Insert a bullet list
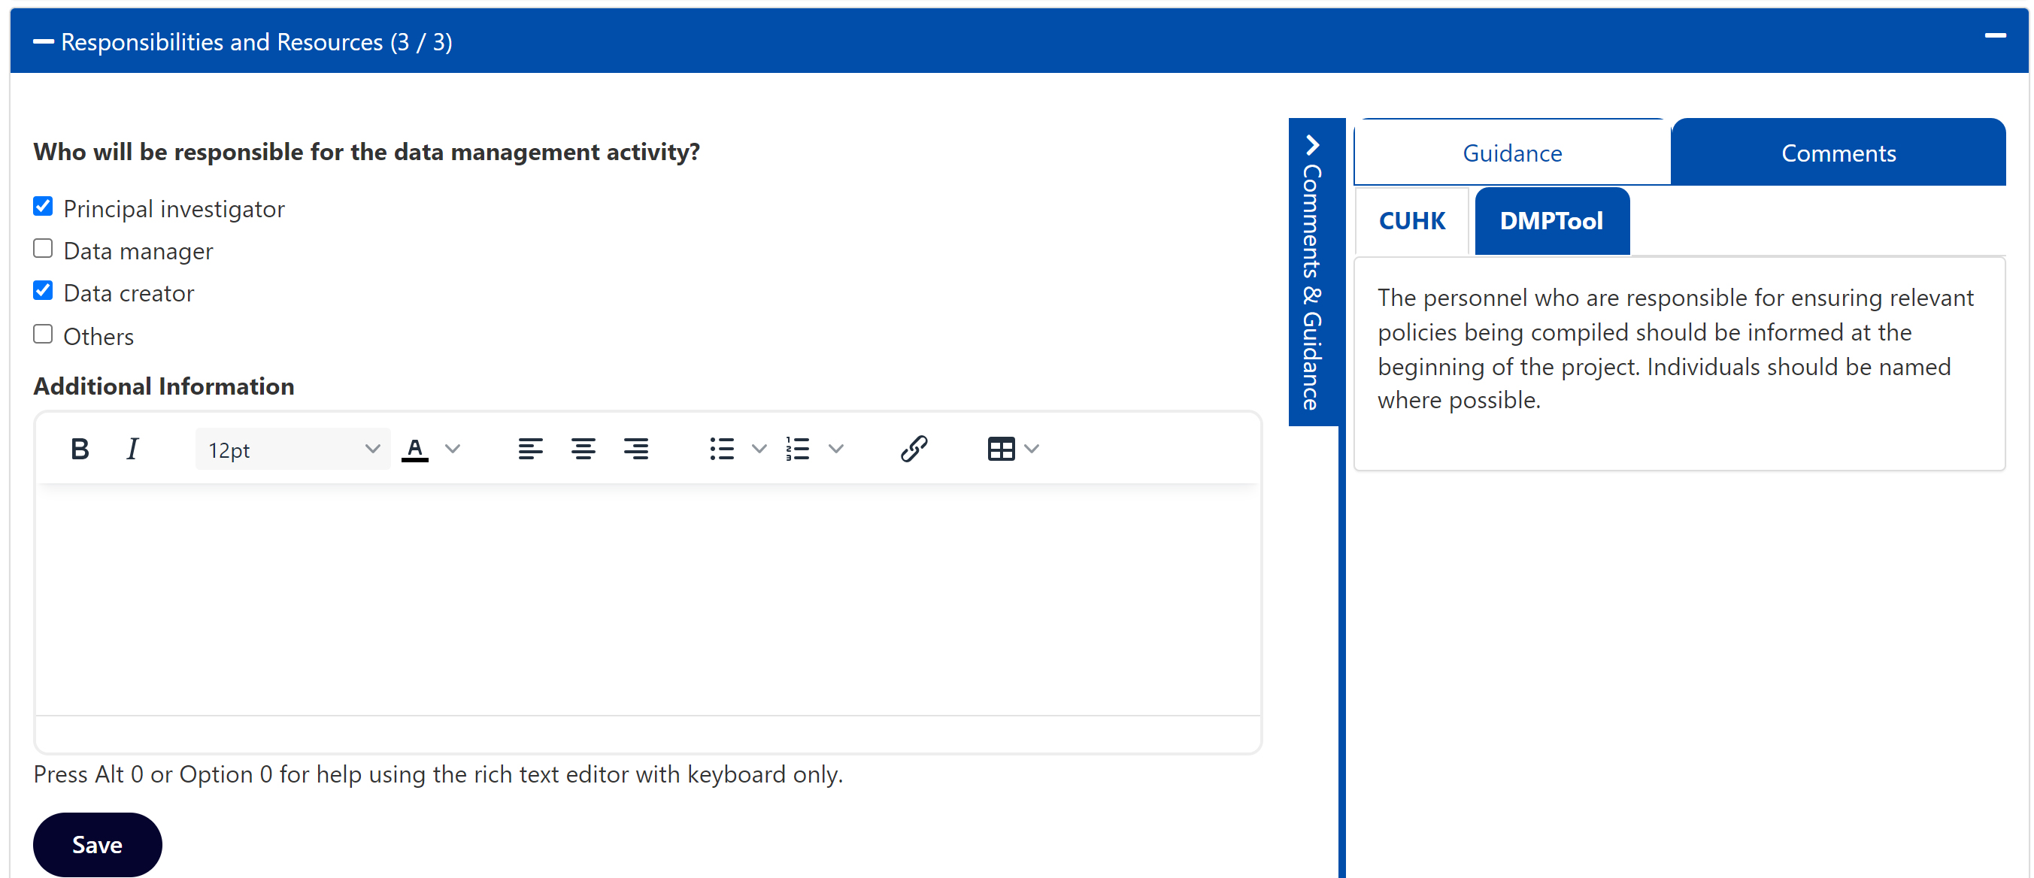Screen dimensions: 2034x878 tap(722, 450)
